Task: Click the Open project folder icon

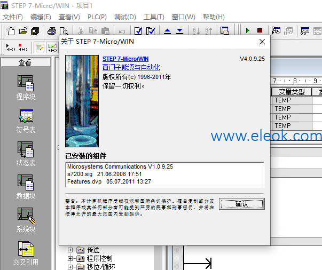Action: click(x=23, y=31)
